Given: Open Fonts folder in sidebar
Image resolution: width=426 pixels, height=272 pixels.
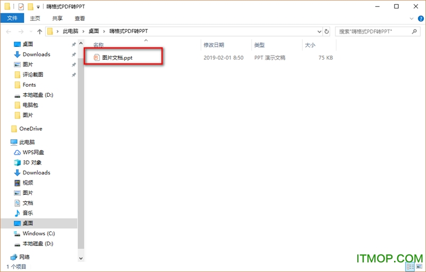Looking at the screenshot, I should [29, 85].
